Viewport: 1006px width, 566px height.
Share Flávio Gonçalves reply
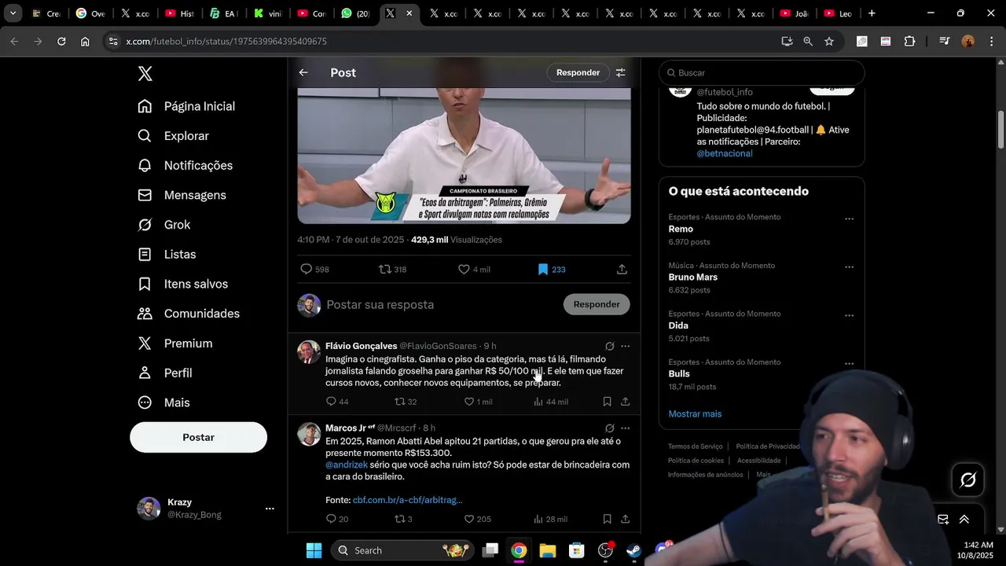tap(626, 402)
